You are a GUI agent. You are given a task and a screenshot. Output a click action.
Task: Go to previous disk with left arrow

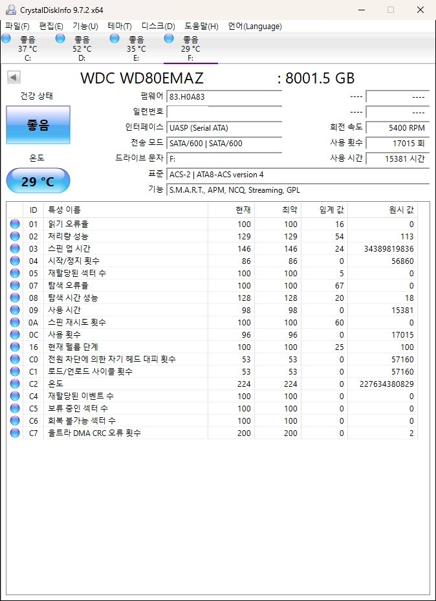pos(14,78)
